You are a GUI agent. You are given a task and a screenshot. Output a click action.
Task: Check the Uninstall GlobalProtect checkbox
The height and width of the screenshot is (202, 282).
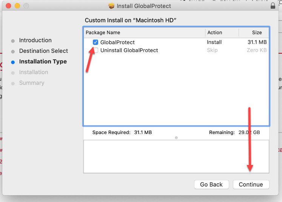[x=96, y=50]
